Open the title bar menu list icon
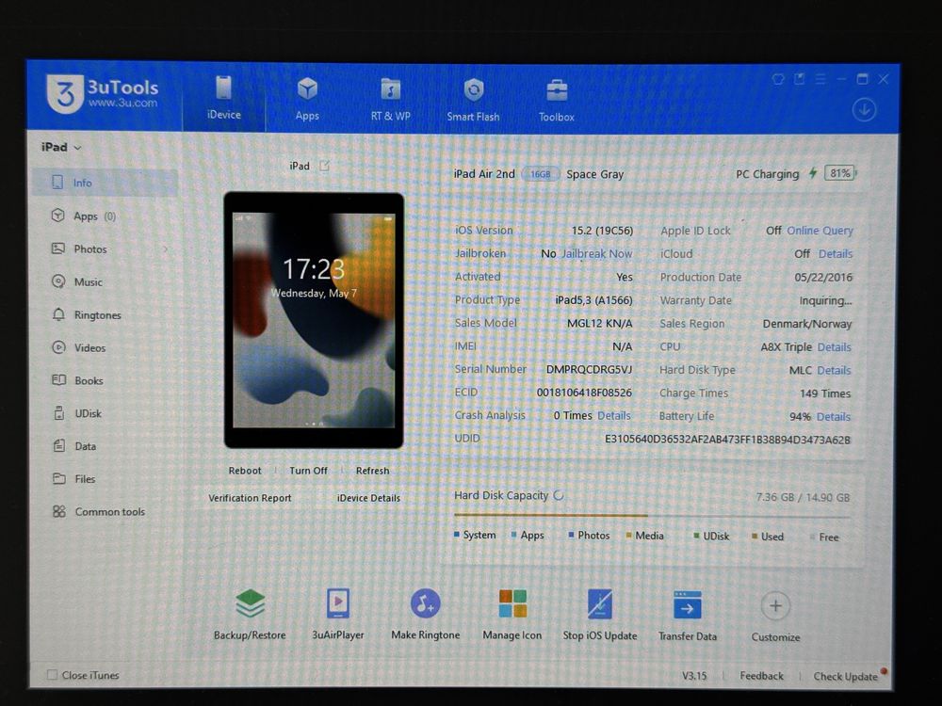 [x=820, y=79]
